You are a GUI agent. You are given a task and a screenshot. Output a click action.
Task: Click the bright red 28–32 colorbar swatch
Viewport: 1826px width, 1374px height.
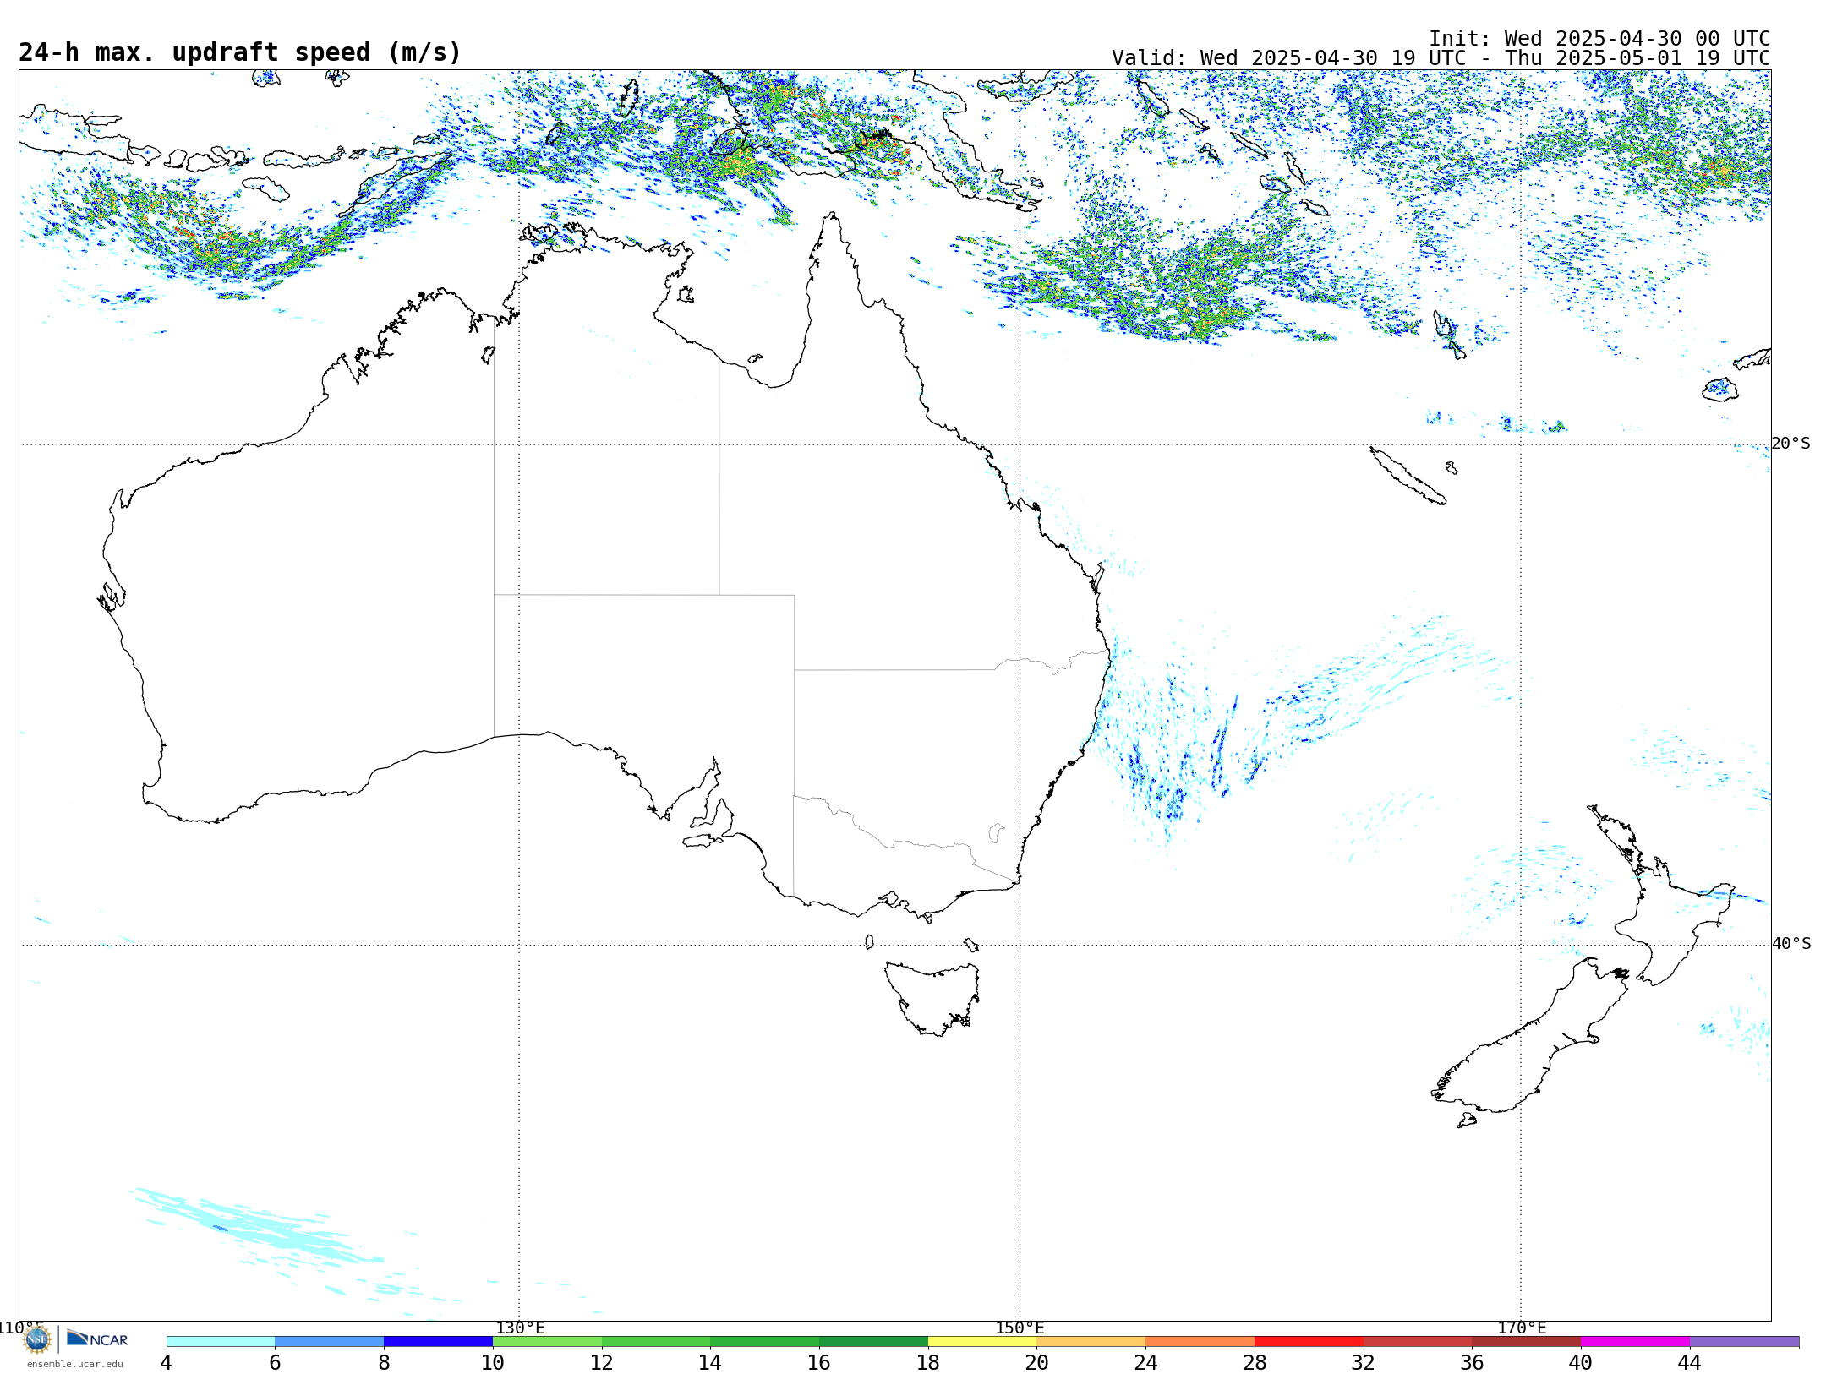pos(1309,1342)
